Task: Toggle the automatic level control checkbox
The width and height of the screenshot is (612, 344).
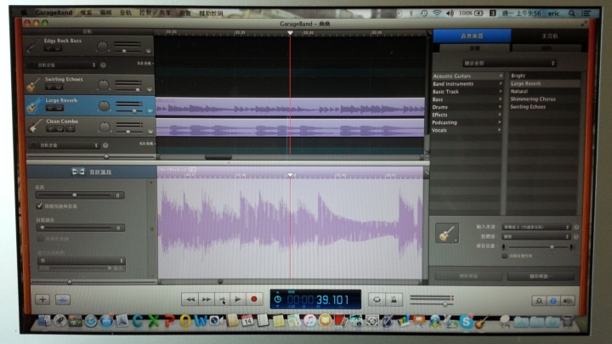Action: [x=505, y=256]
